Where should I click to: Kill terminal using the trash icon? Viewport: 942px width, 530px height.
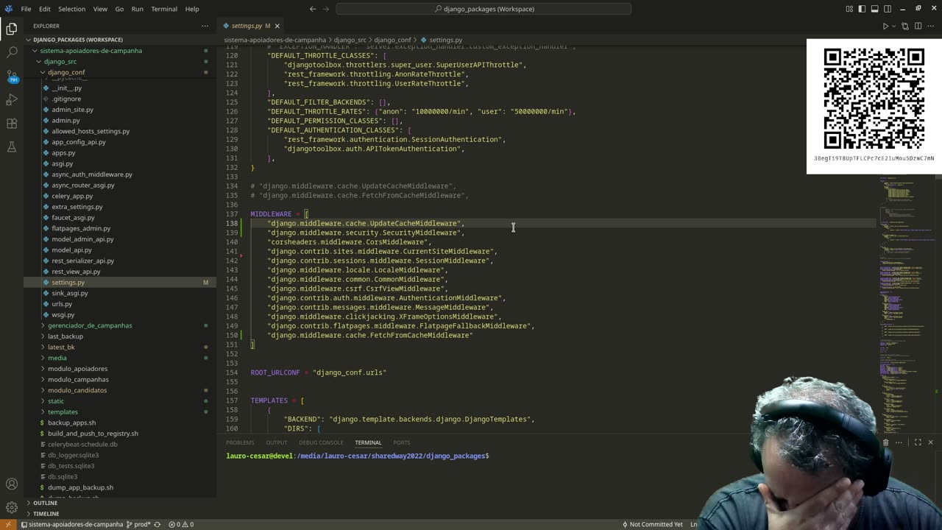[885, 442]
